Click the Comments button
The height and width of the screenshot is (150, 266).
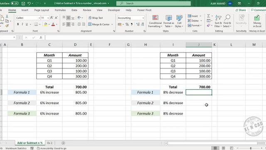tap(258, 10)
